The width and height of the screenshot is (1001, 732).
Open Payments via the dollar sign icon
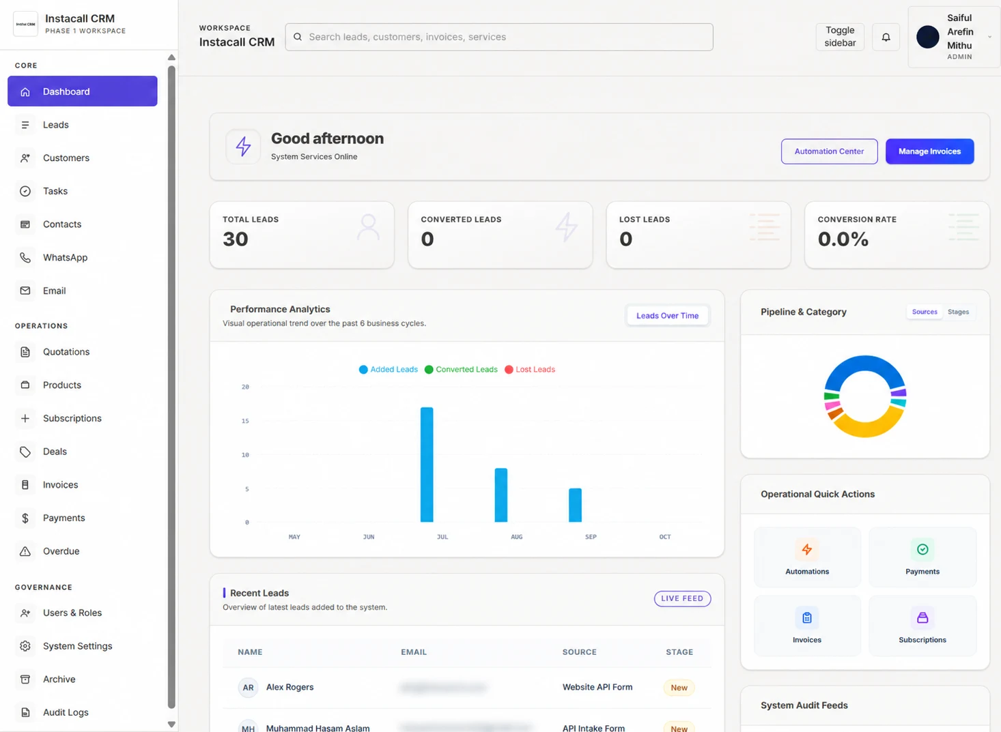[x=25, y=518]
